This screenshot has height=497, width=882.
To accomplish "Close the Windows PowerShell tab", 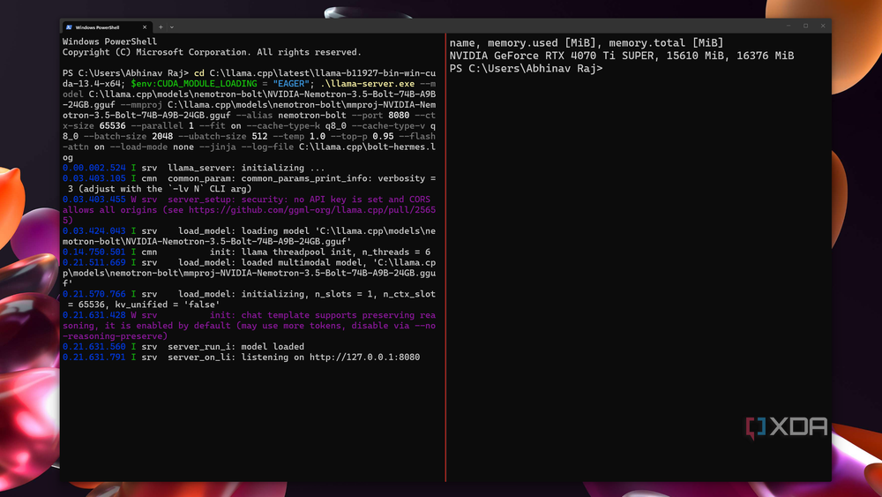I will [145, 27].
